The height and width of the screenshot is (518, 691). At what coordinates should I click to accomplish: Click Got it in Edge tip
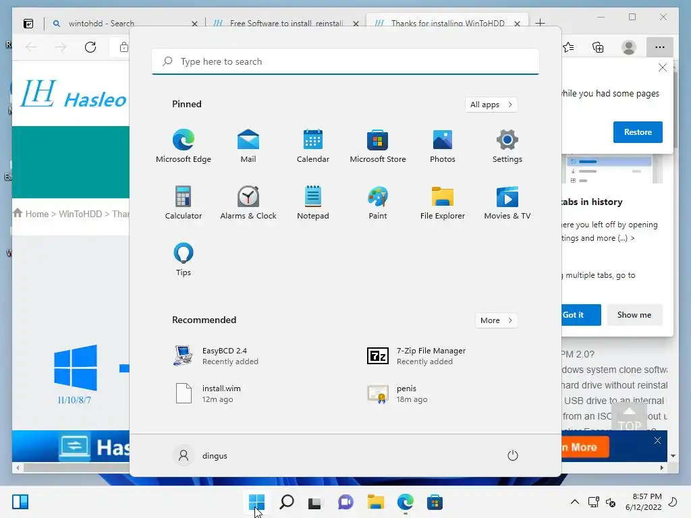[x=581, y=315]
